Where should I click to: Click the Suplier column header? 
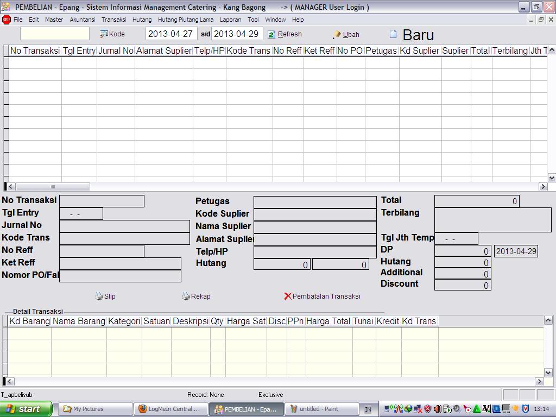pos(455,50)
